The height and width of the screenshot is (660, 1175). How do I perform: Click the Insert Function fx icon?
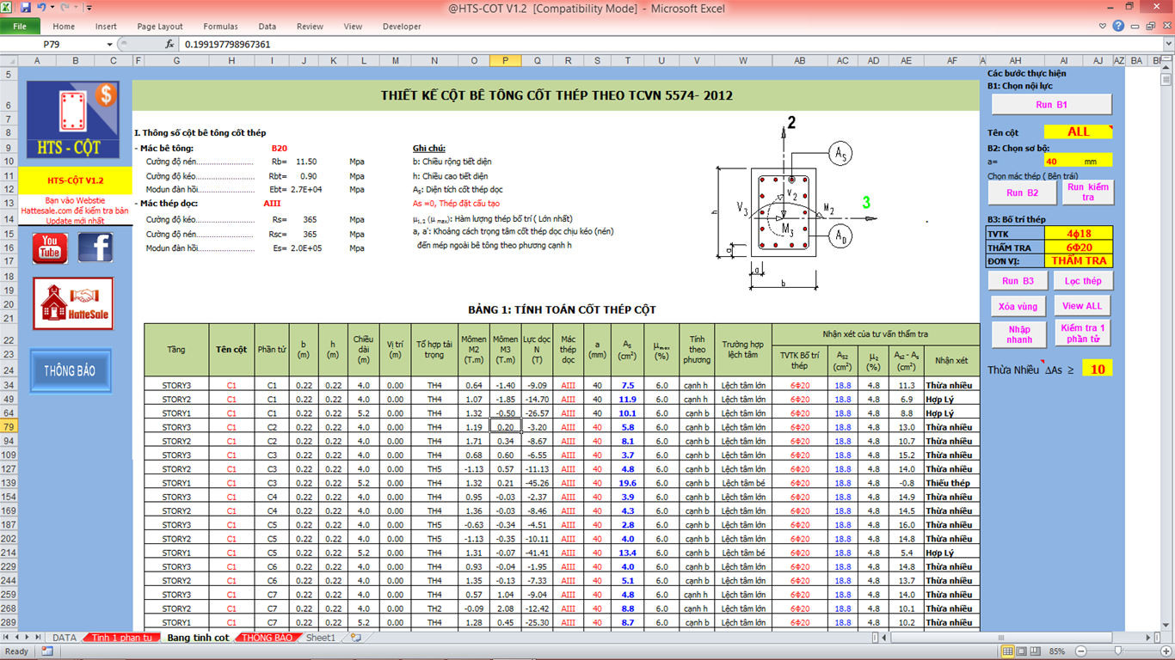click(169, 44)
